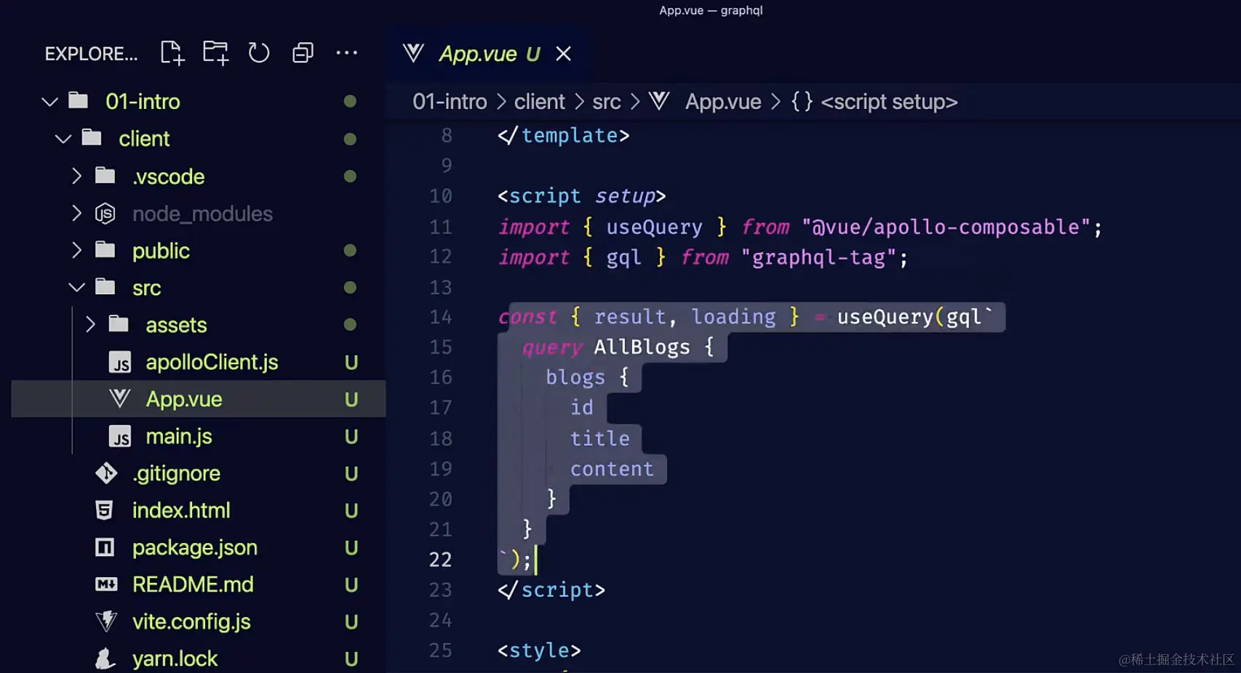
Task: Click the AllBlogs query name
Action: click(642, 347)
